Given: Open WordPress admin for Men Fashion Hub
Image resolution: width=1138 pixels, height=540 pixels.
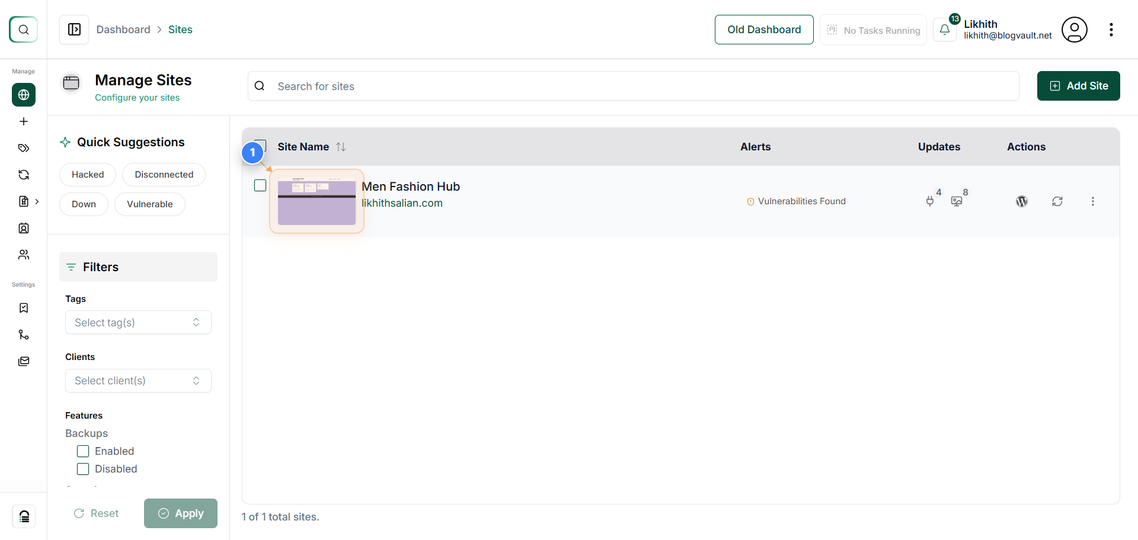Looking at the screenshot, I should coord(1022,201).
